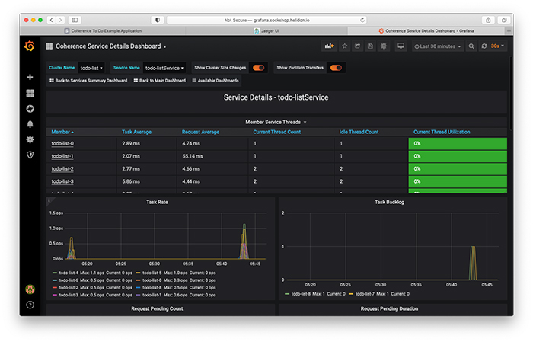Click the zoom out time range magnifier
This screenshot has height=342, width=533.
tap(471, 46)
